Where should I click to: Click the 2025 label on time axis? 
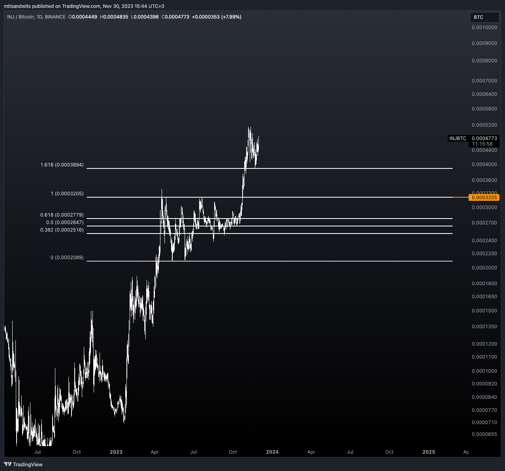coord(429,452)
